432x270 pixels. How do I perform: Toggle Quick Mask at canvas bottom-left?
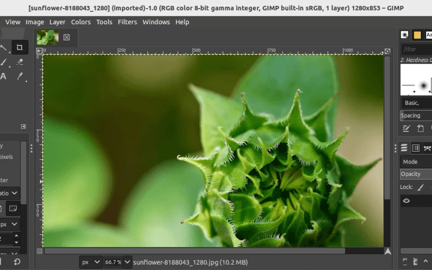tap(39, 251)
